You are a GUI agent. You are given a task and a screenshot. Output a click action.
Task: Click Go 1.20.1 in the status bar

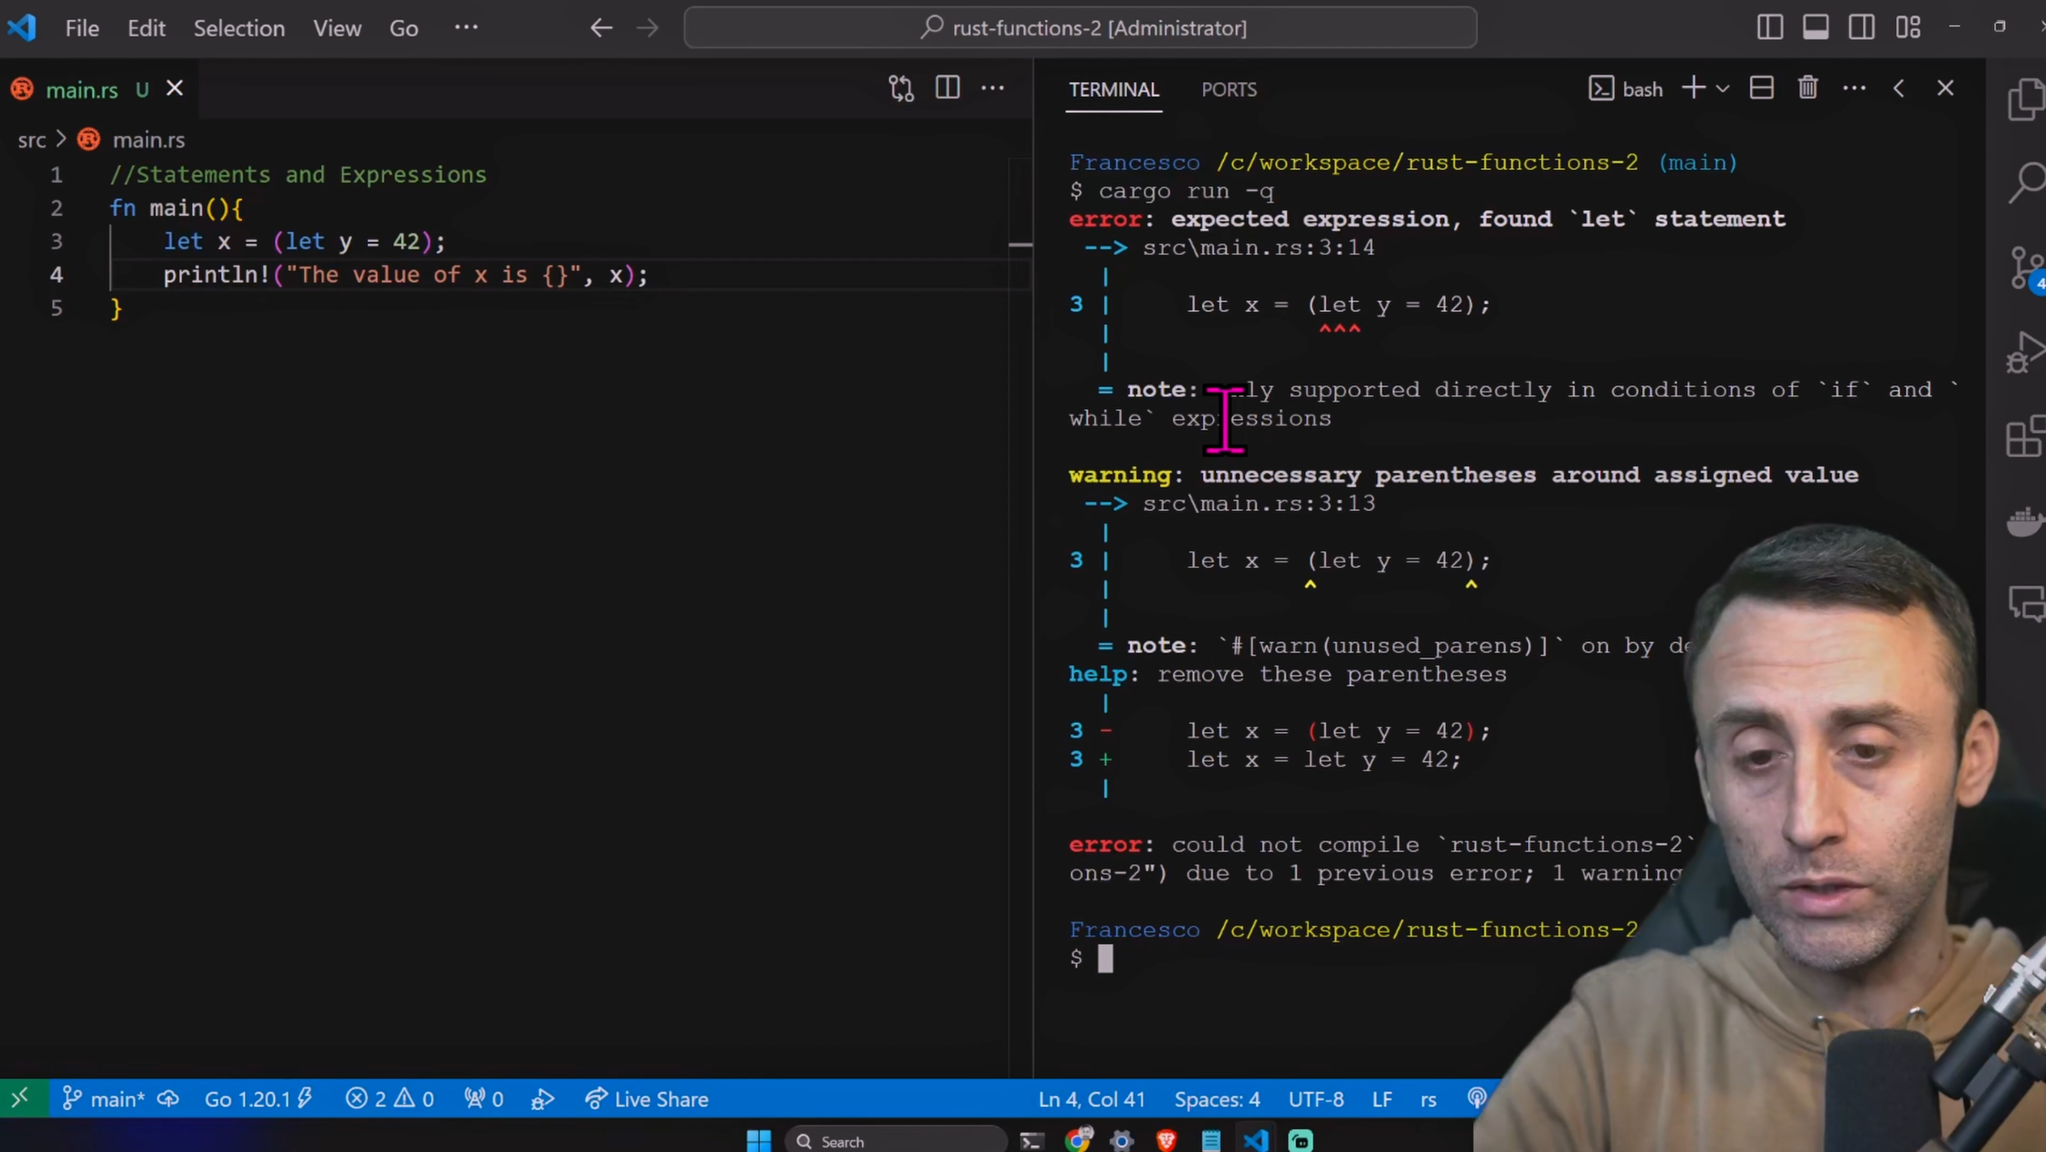pos(247,1099)
